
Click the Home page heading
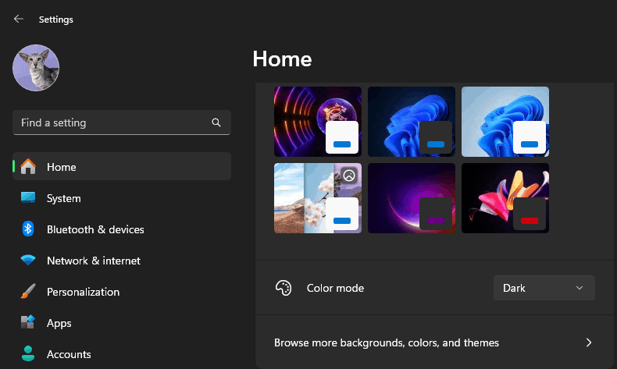[282, 59]
